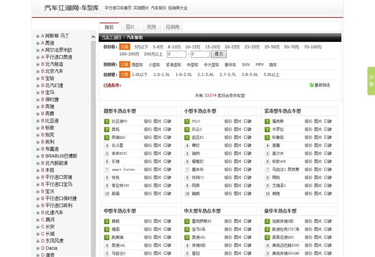Click the maximum price input field
375x257 pixels.
(x=200, y=54)
